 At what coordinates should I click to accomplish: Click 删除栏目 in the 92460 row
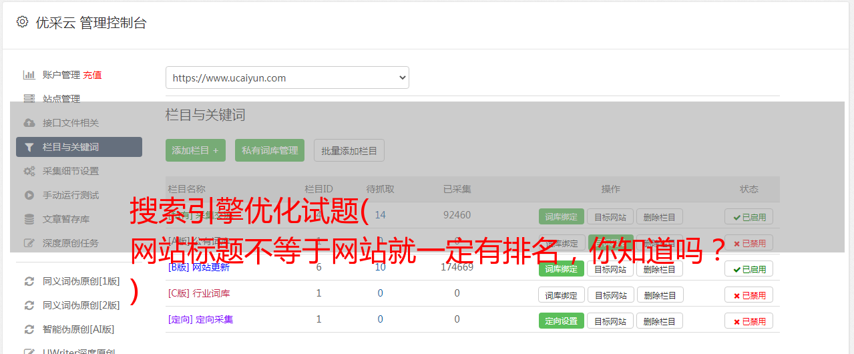[660, 216]
